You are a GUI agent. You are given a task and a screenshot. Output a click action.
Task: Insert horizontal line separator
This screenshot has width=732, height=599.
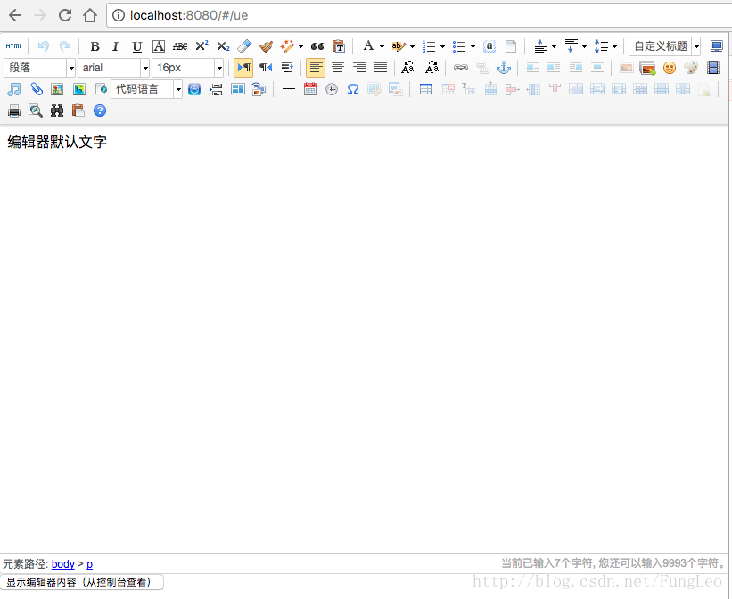[x=289, y=89]
